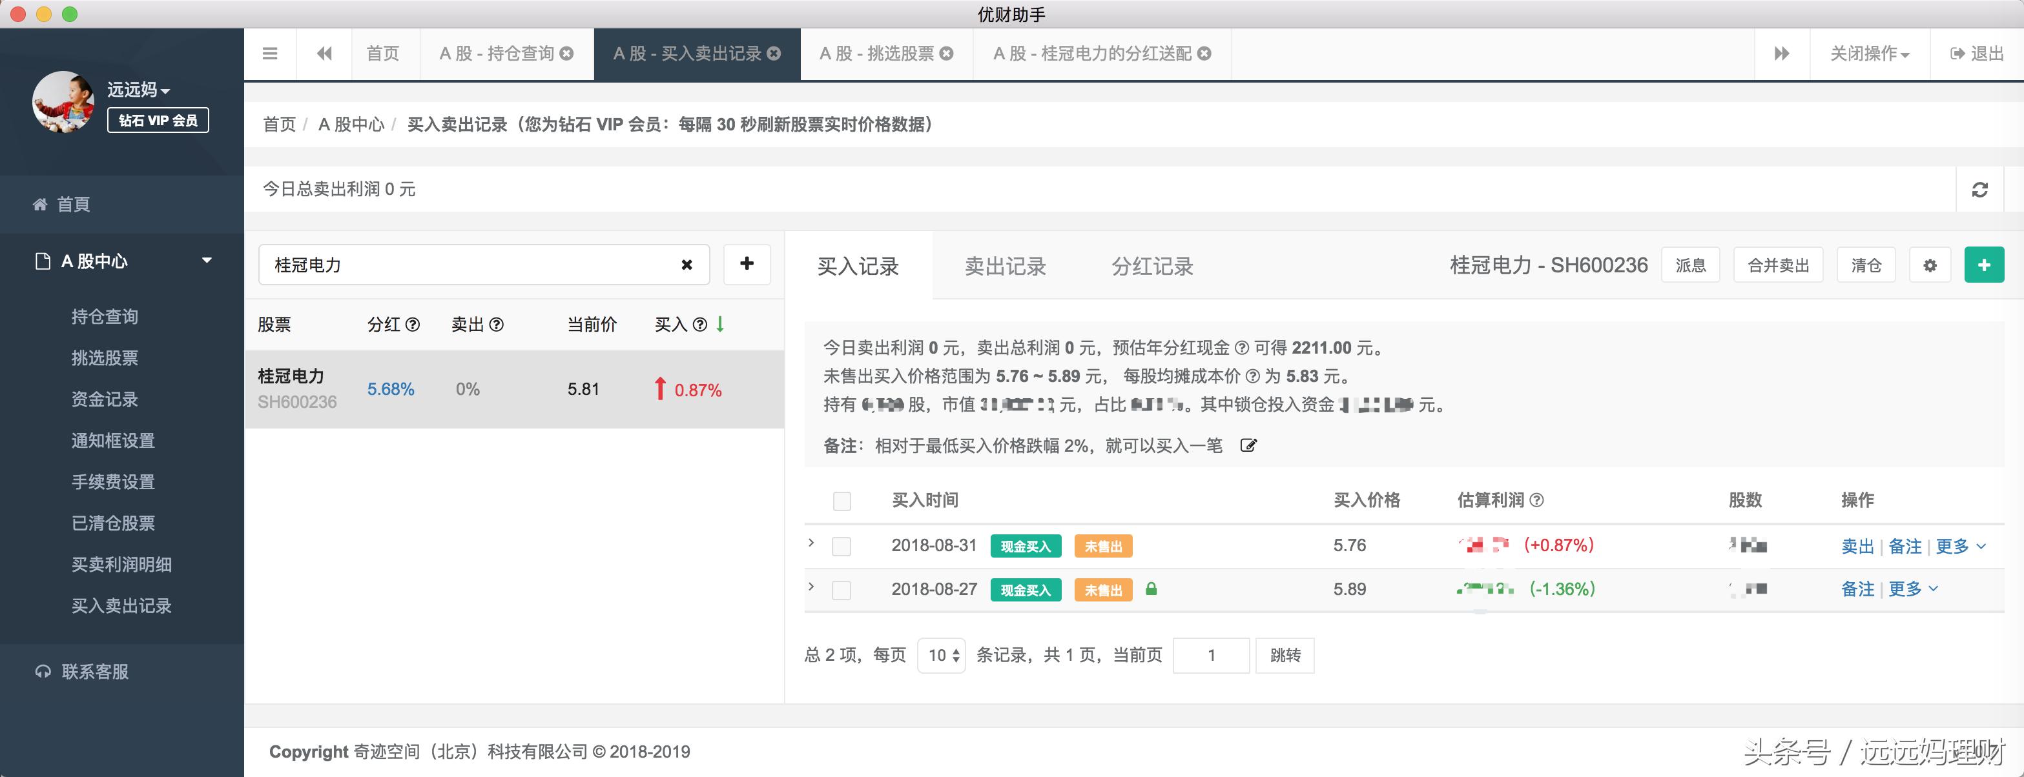This screenshot has height=777, width=2024.
Task: Refresh the profit summary panel
Action: point(1980,188)
